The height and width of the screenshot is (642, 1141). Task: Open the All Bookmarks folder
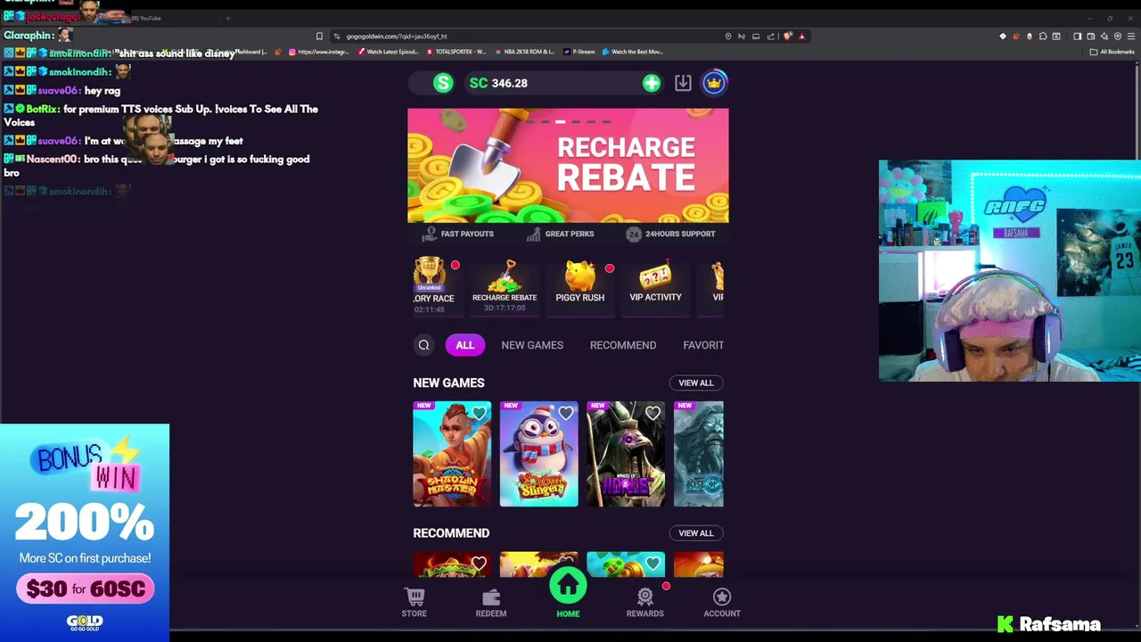pos(1112,52)
